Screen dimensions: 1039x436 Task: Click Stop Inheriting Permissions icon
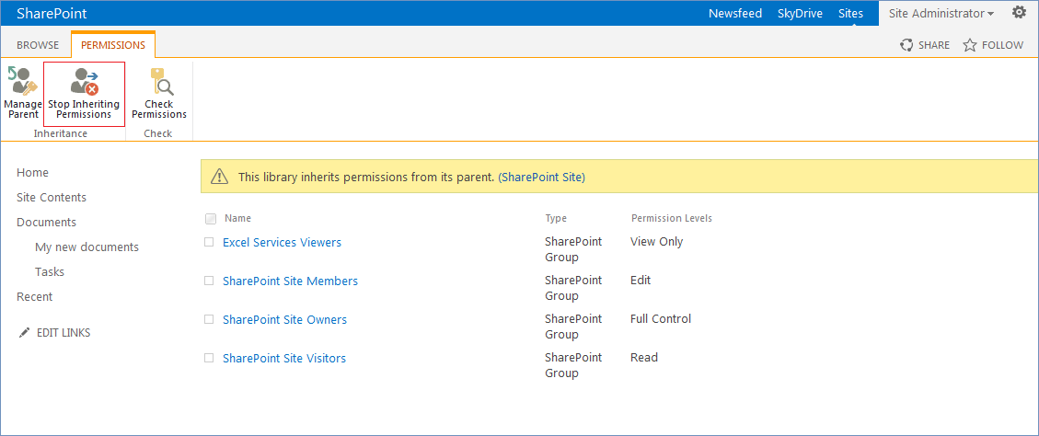(84, 81)
